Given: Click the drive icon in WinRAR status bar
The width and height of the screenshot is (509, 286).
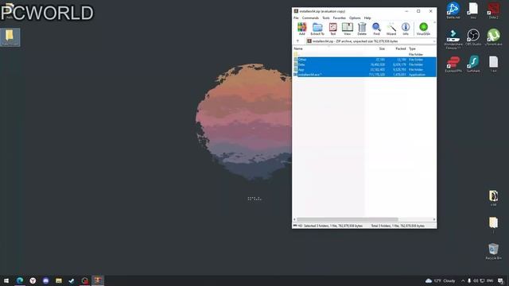Looking at the screenshot, I should [295, 226].
